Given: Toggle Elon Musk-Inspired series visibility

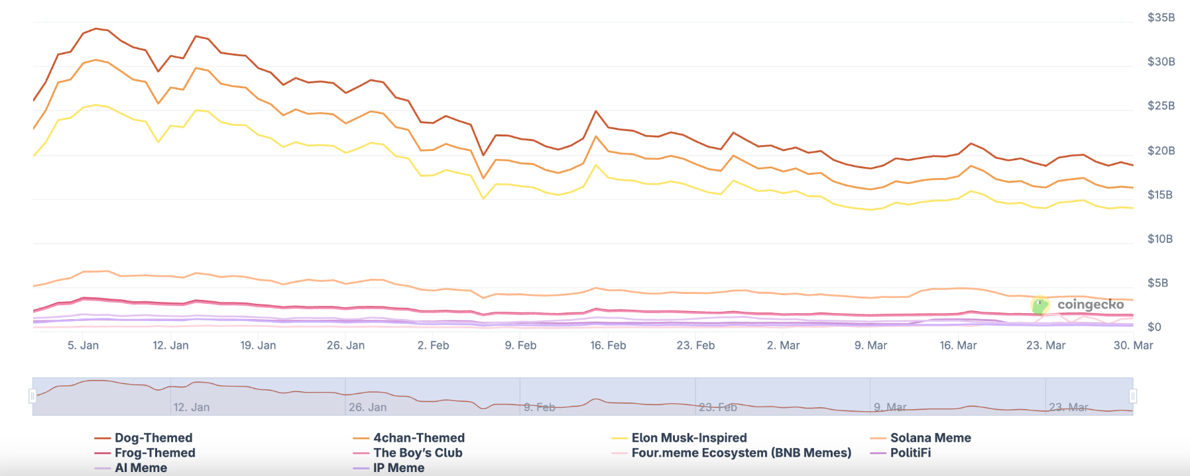Looking at the screenshot, I should point(689,438).
